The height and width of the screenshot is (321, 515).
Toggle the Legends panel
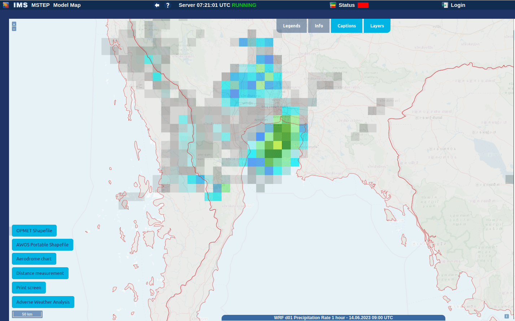pos(291,26)
